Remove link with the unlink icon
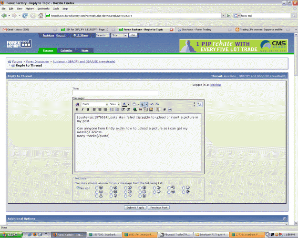 (x=140, y=109)
